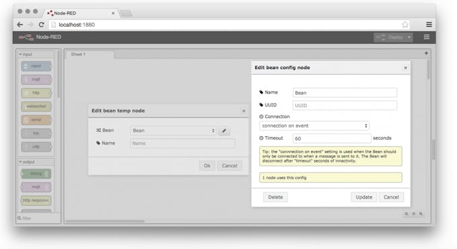
Task: Click Ok in bean temp node dialog
Action: click(207, 166)
